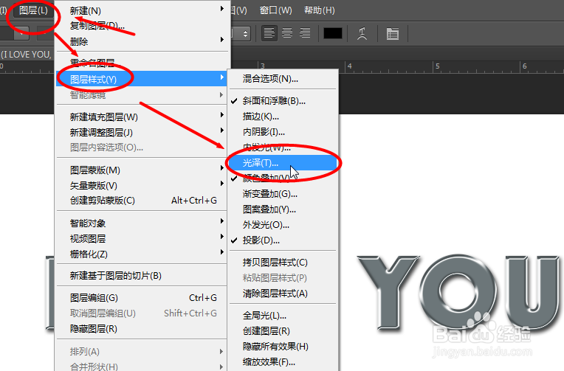The width and height of the screenshot is (564, 371).
Task: Expand 智能对象 submenu
Action: coord(142,223)
